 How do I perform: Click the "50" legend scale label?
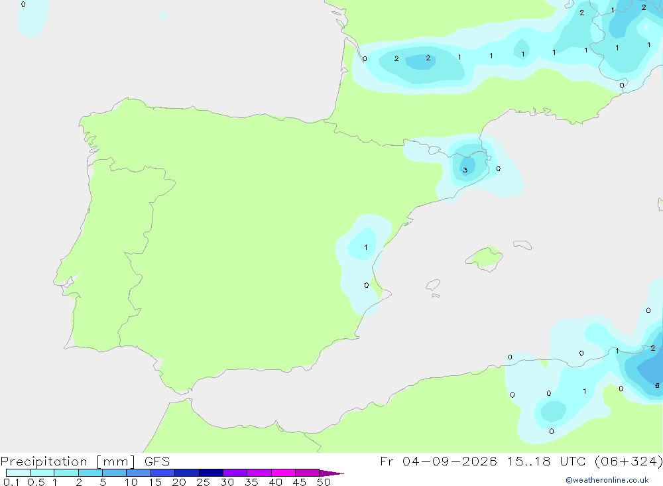[x=324, y=482]
